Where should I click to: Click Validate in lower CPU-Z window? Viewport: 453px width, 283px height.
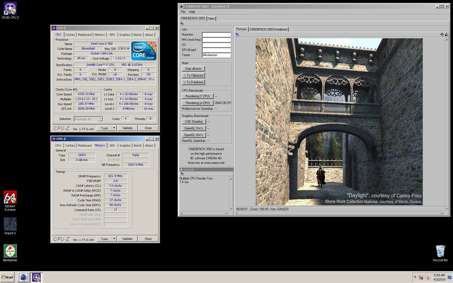point(127,239)
